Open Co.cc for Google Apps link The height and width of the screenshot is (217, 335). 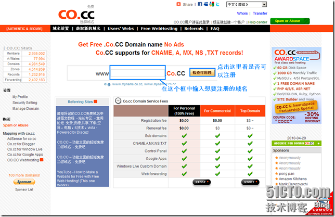pos(25,155)
